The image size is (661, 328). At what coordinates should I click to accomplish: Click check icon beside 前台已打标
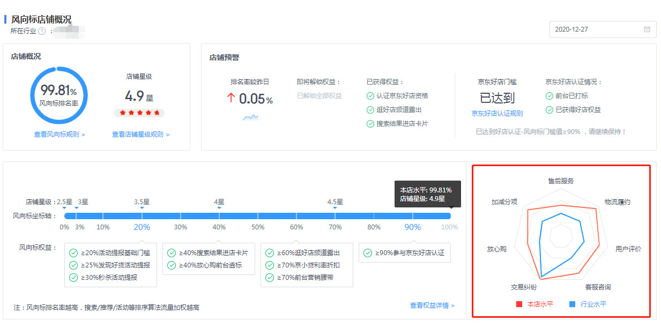[x=549, y=96]
